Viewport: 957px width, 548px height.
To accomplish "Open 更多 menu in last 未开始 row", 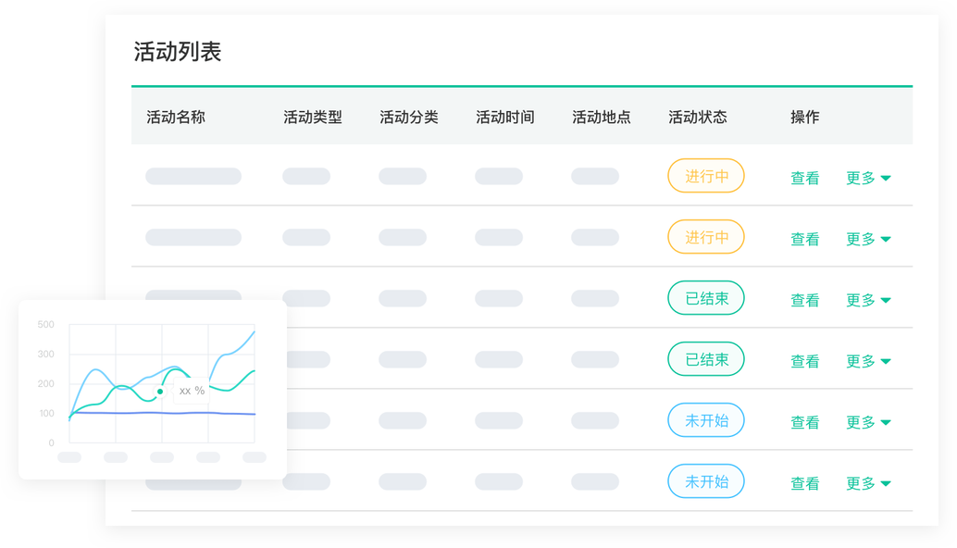I will (x=868, y=483).
